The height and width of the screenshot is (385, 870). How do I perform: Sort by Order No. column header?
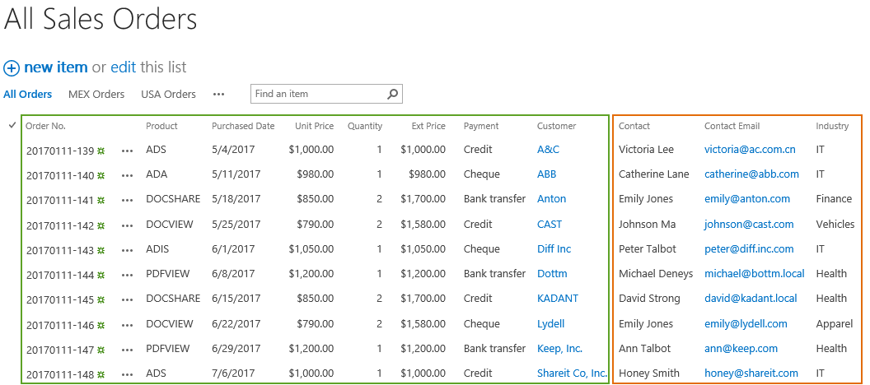point(45,127)
